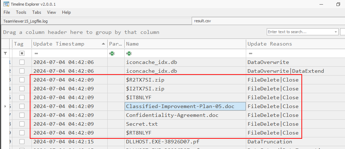This screenshot has width=345, height=149.
Task: Tag the Confidentiality-Agreement.doc row checkbox
Action: [22, 115]
